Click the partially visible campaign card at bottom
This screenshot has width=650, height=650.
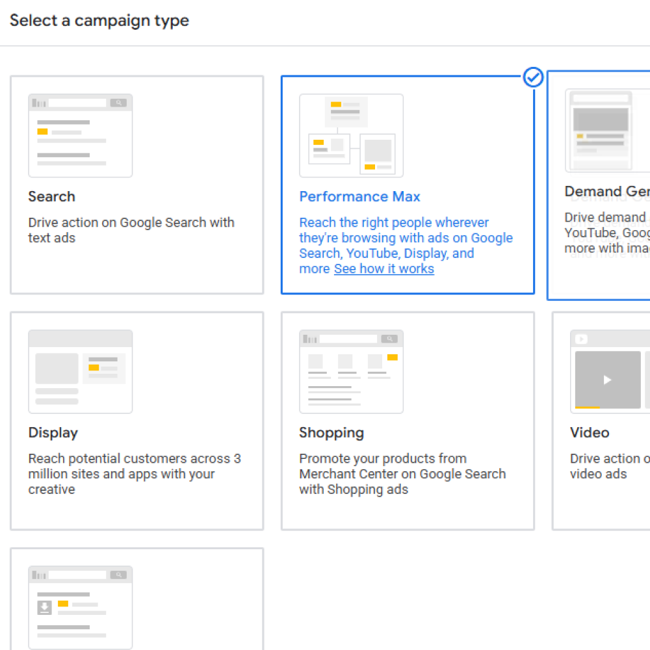point(136,604)
